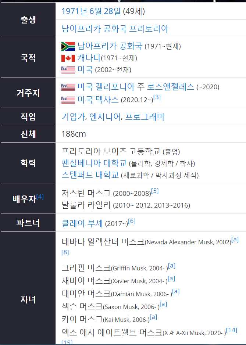Screen dimensions: 246x345
Task: Open the 펜실베니아 대학교 link
Action: coord(94,163)
